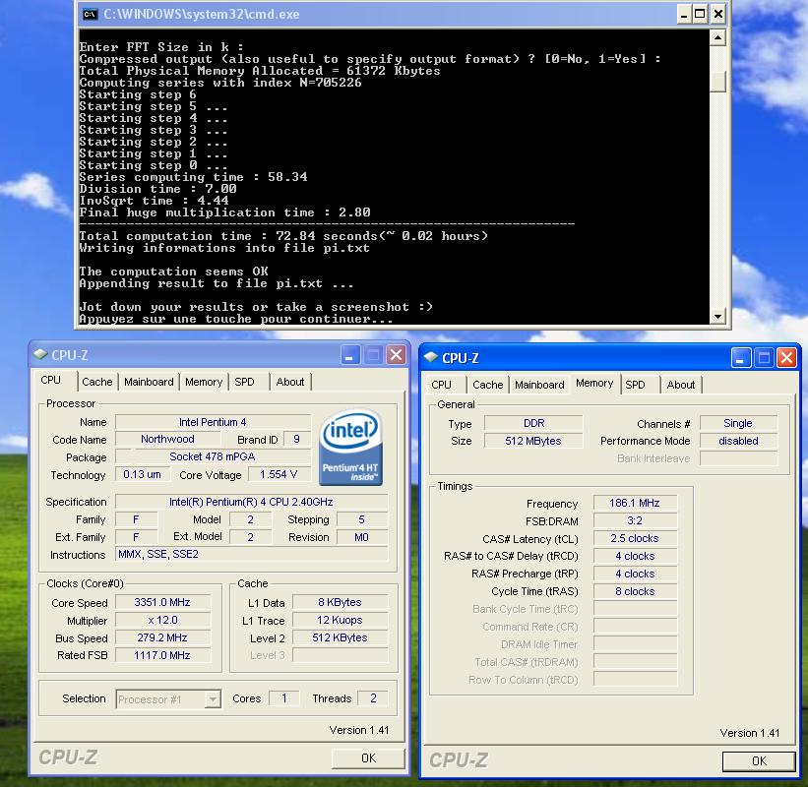Viewport: 808px width, 787px height.
Task: Click 'Series computing time : 58.34' line
Action: tap(193, 177)
